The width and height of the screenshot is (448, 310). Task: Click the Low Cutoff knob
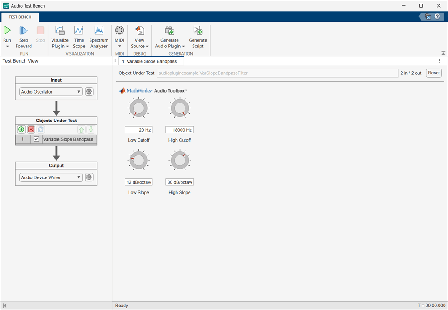point(138,108)
